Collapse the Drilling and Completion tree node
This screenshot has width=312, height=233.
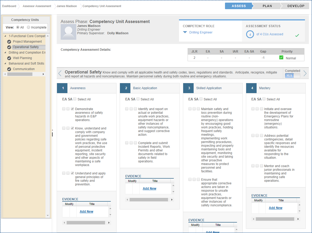click(x=5, y=53)
